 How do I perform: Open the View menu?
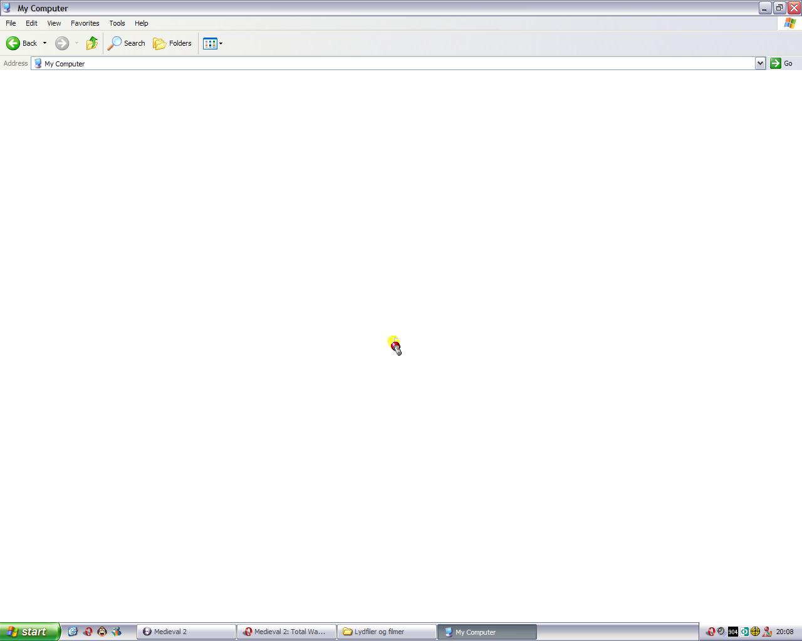pos(54,23)
